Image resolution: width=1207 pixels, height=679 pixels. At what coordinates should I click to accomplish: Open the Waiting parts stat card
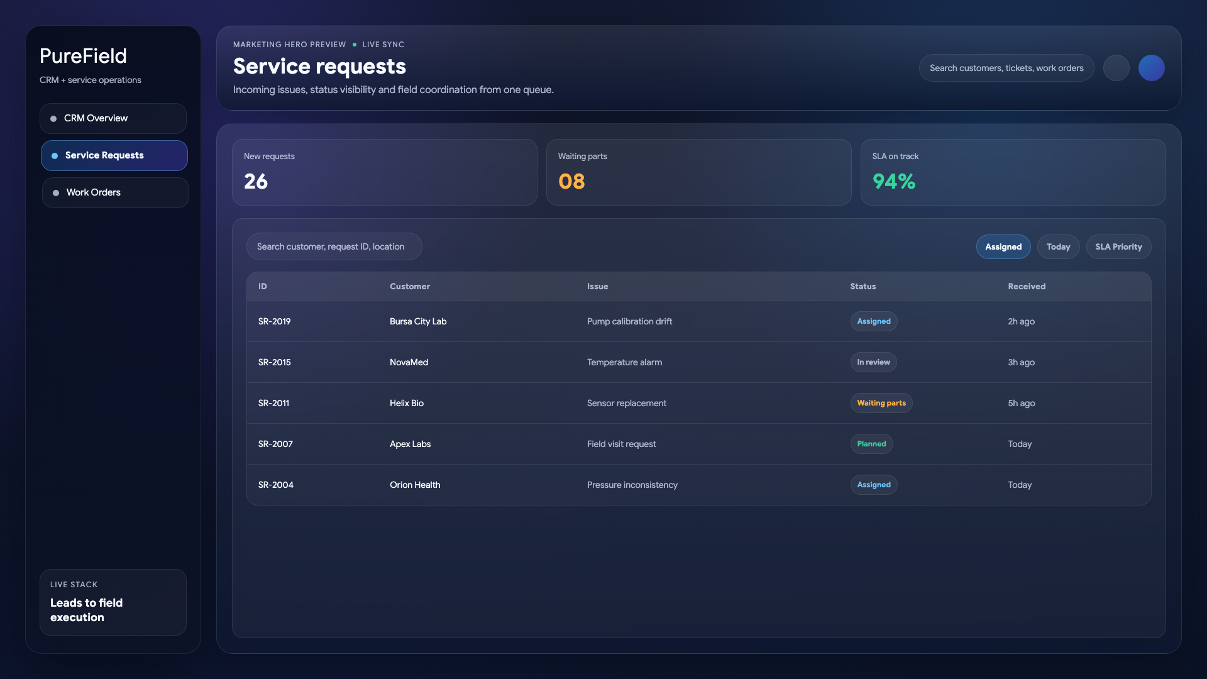click(699, 172)
